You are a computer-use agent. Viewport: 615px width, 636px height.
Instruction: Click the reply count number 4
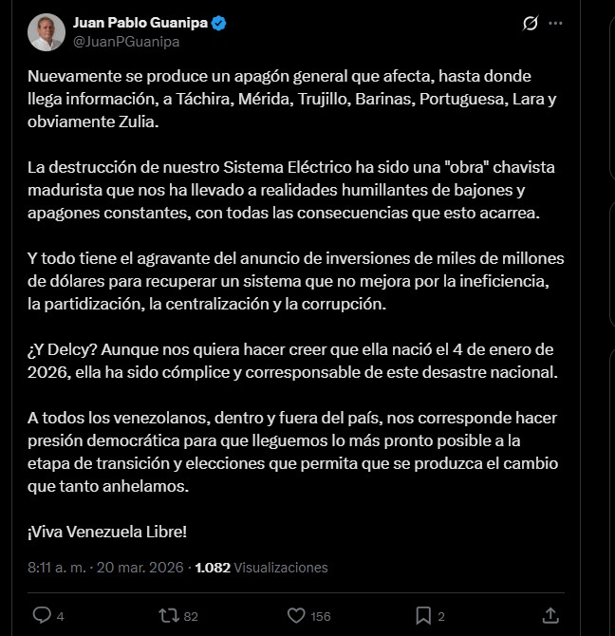pos(60,616)
